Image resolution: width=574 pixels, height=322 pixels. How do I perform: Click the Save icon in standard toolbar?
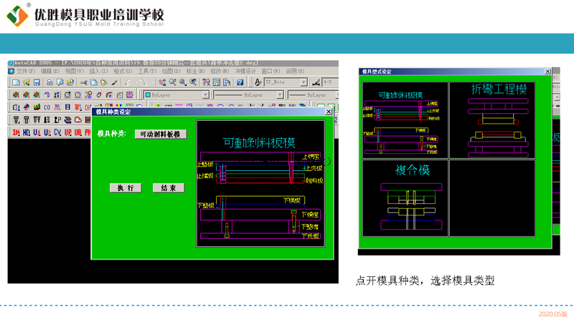pyautogui.click(x=36, y=82)
